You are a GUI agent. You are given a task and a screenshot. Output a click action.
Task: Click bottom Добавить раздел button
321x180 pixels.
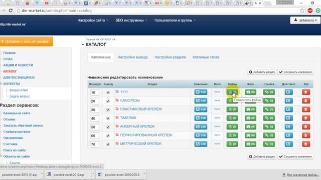[262, 156]
